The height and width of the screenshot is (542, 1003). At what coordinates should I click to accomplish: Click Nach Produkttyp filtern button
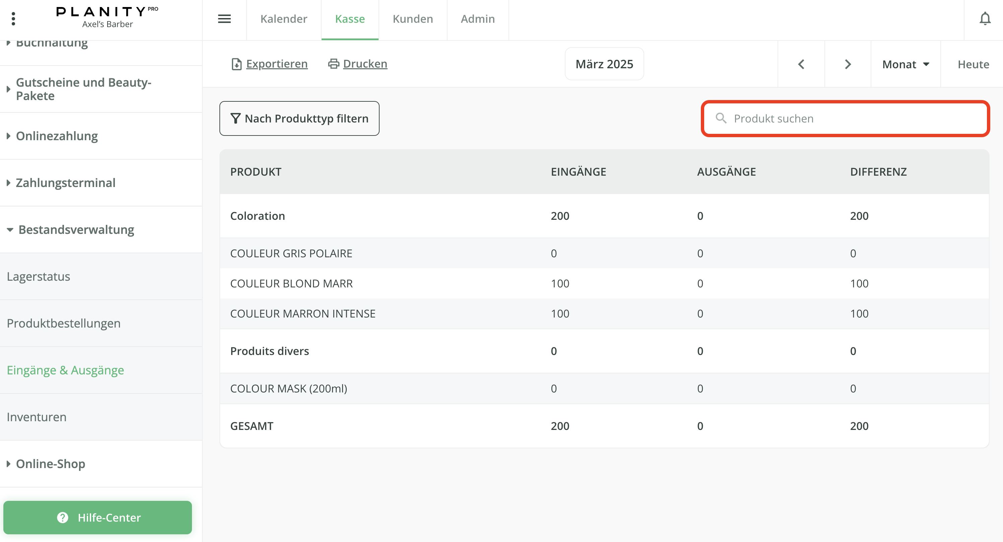point(299,118)
